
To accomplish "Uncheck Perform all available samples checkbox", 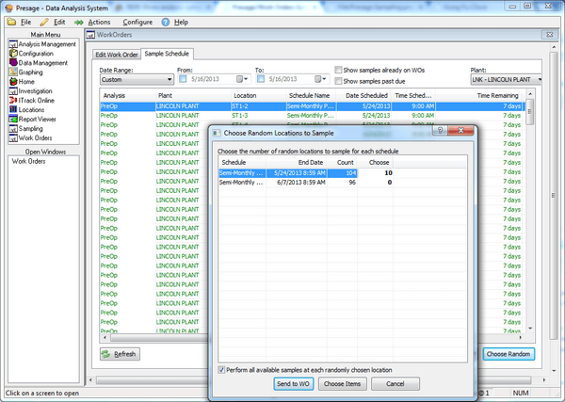I will point(221,370).
